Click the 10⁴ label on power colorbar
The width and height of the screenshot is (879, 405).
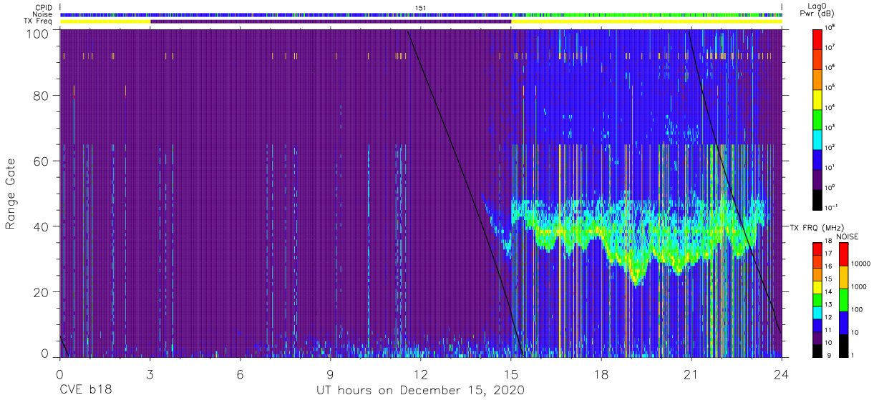click(830, 107)
